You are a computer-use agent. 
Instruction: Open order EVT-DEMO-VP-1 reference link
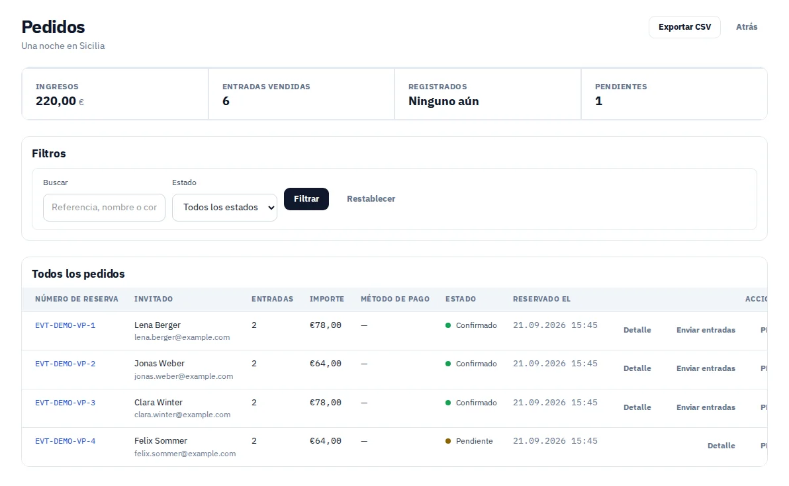tap(66, 325)
